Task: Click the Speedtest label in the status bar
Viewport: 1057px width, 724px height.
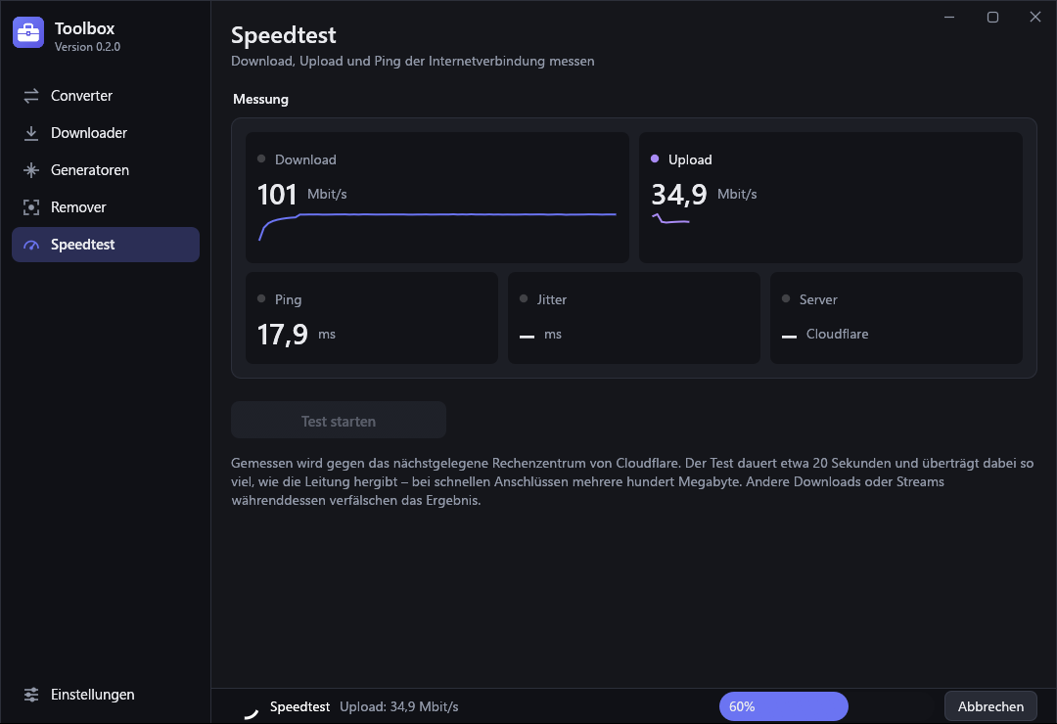Action: tap(300, 706)
